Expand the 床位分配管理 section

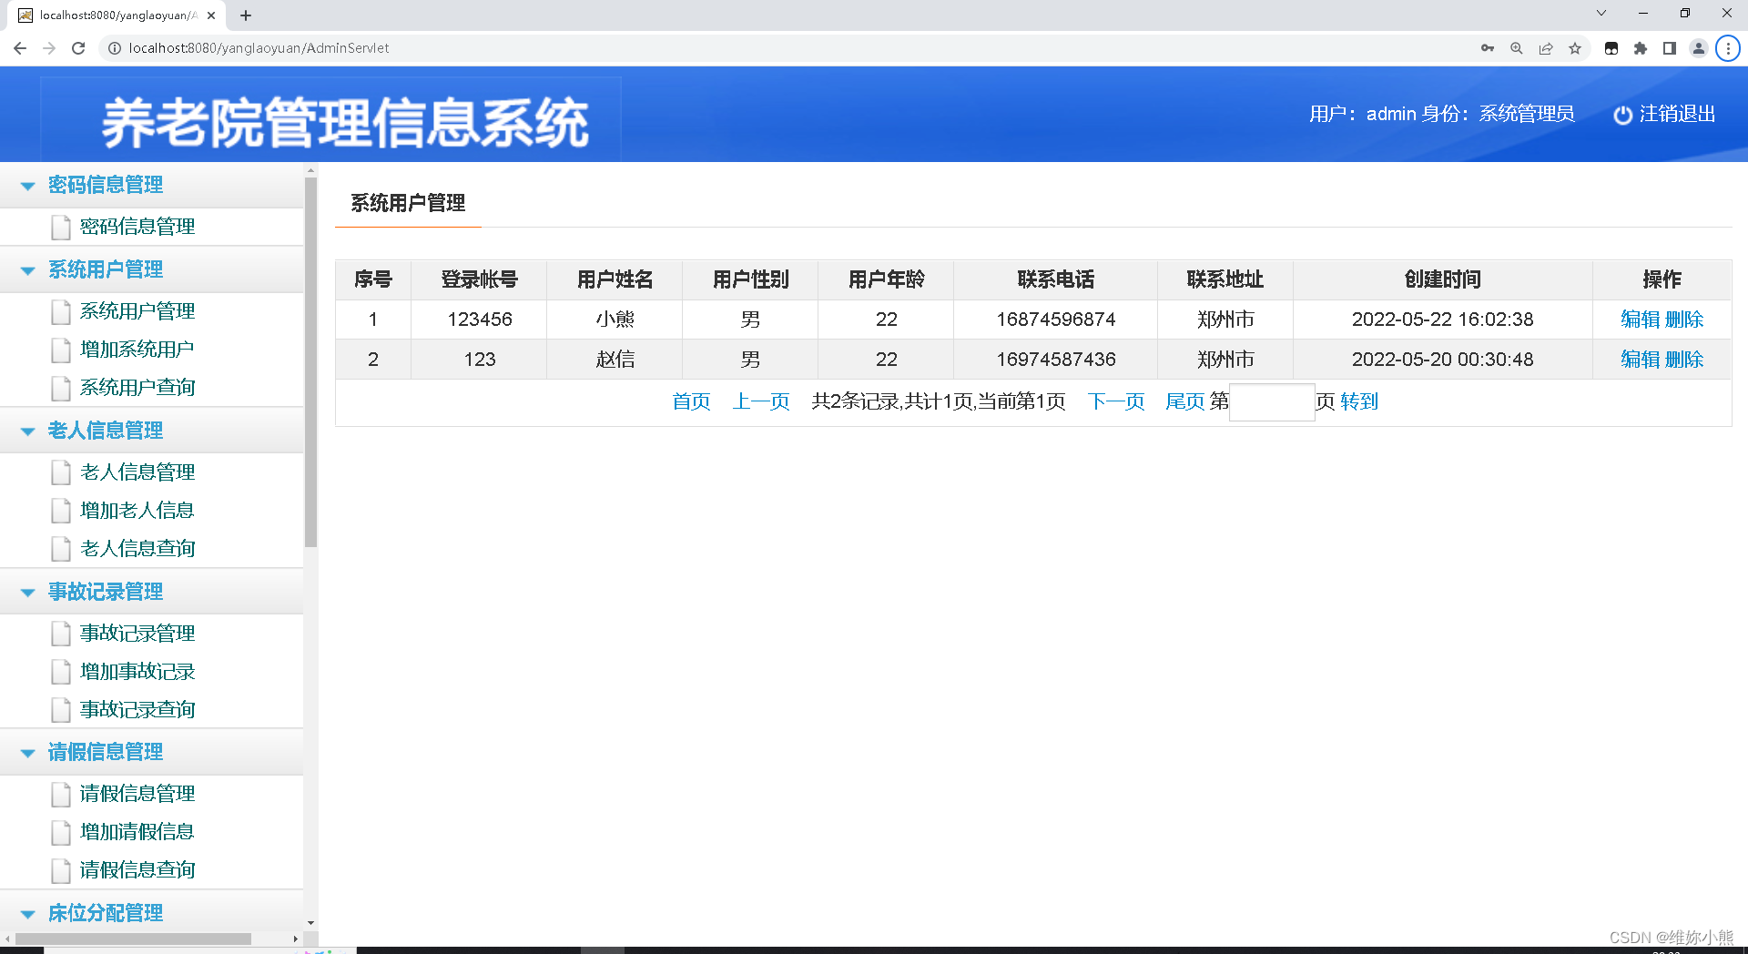[25, 913]
